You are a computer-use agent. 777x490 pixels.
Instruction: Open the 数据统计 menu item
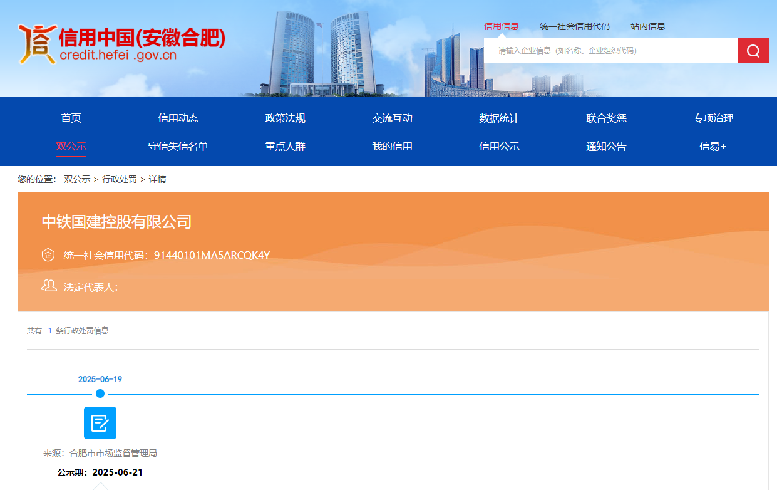[x=500, y=118]
